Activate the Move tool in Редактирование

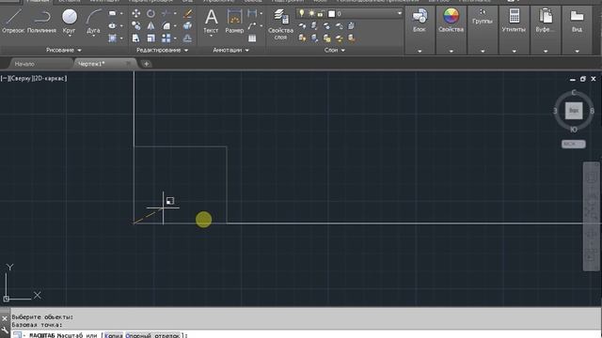tap(135, 14)
